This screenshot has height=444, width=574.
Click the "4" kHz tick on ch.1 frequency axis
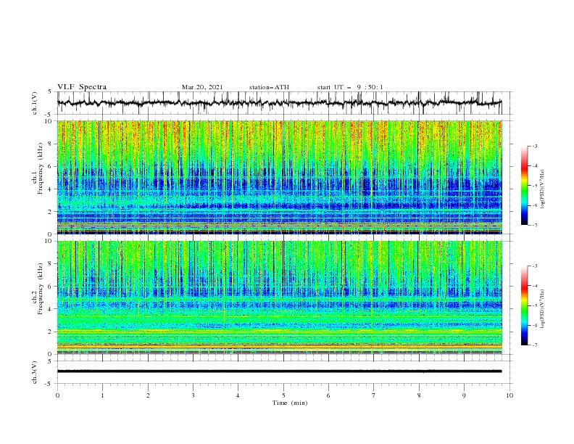[51, 189]
